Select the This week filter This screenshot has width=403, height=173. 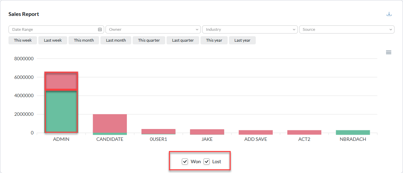click(x=23, y=40)
